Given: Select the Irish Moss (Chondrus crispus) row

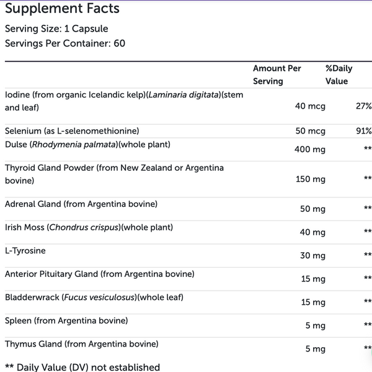Looking at the screenshot, I should click(x=188, y=232).
